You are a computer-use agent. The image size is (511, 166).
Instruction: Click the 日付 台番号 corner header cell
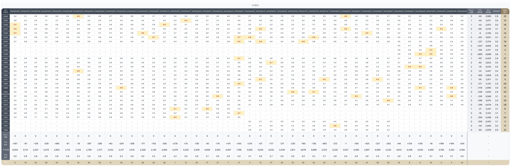tap(6, 11)
